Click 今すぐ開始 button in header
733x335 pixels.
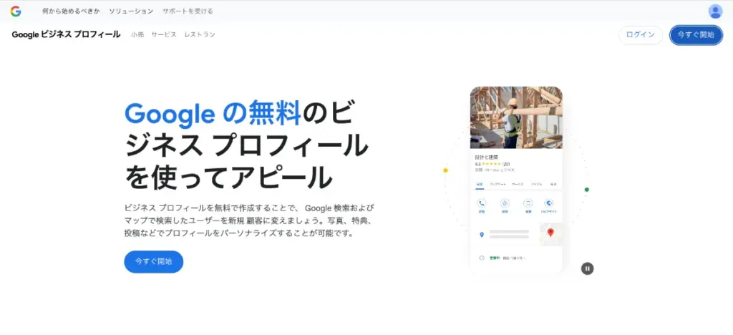pos(696,35)
